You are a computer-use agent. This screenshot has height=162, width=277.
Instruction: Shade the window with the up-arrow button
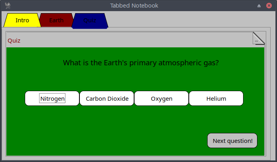(x=259, y=6)
